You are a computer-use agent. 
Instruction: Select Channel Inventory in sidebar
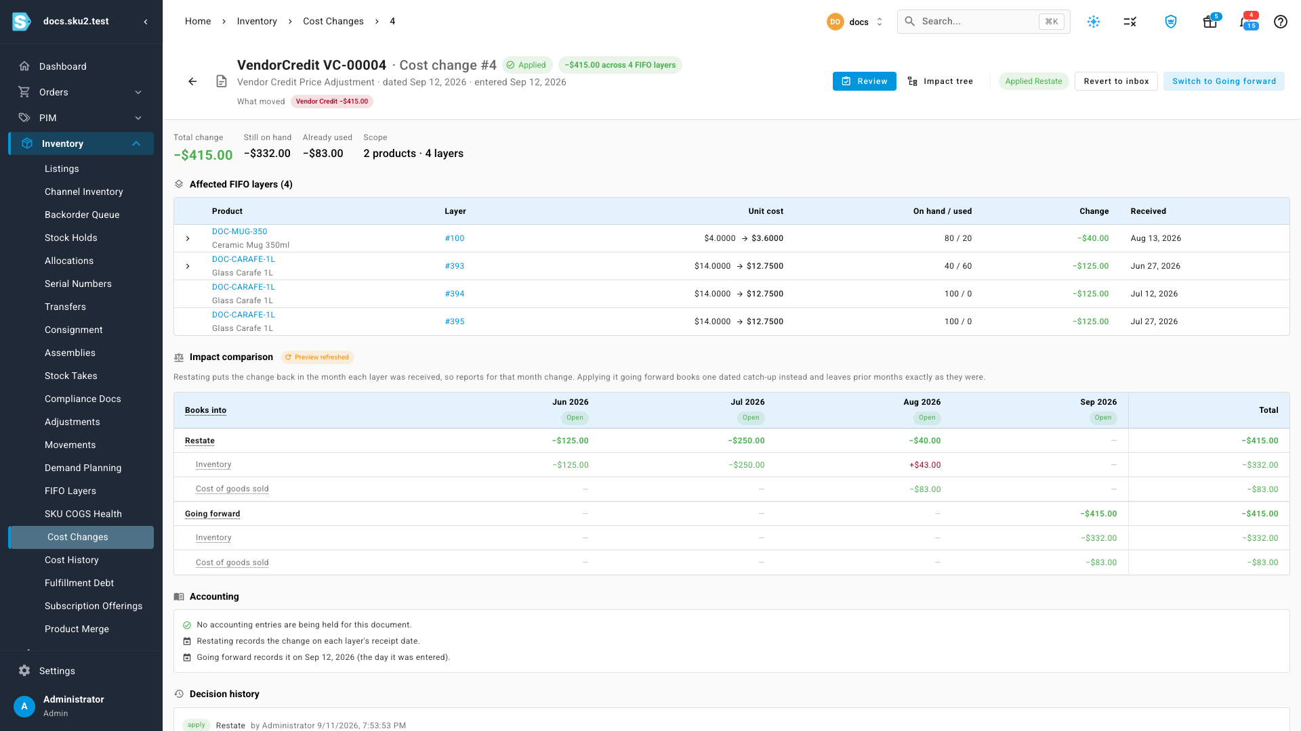(84, 192)
